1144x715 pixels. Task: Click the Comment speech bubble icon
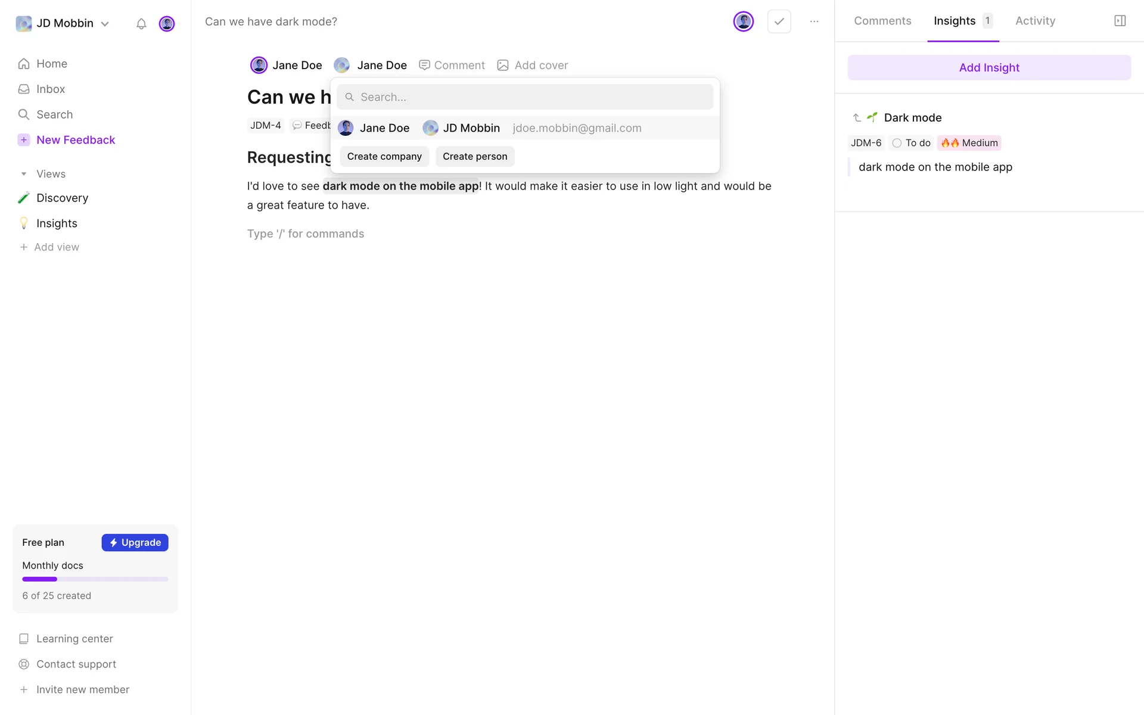(x=424, y=66)
